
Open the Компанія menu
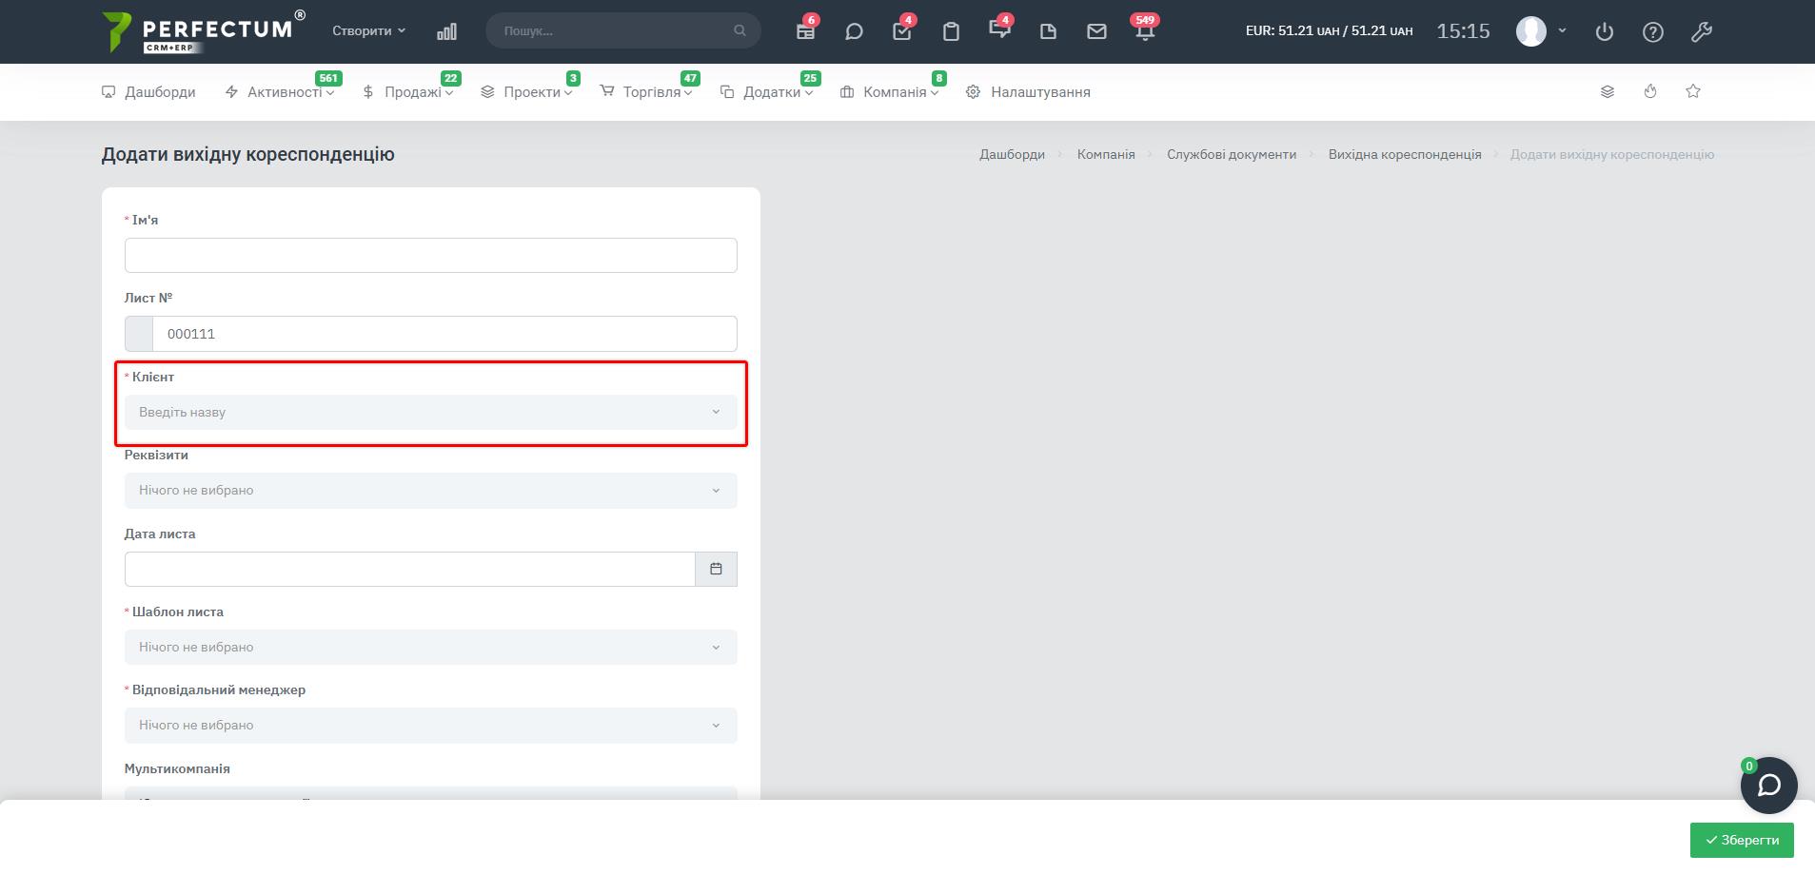[x=893, y=92]
